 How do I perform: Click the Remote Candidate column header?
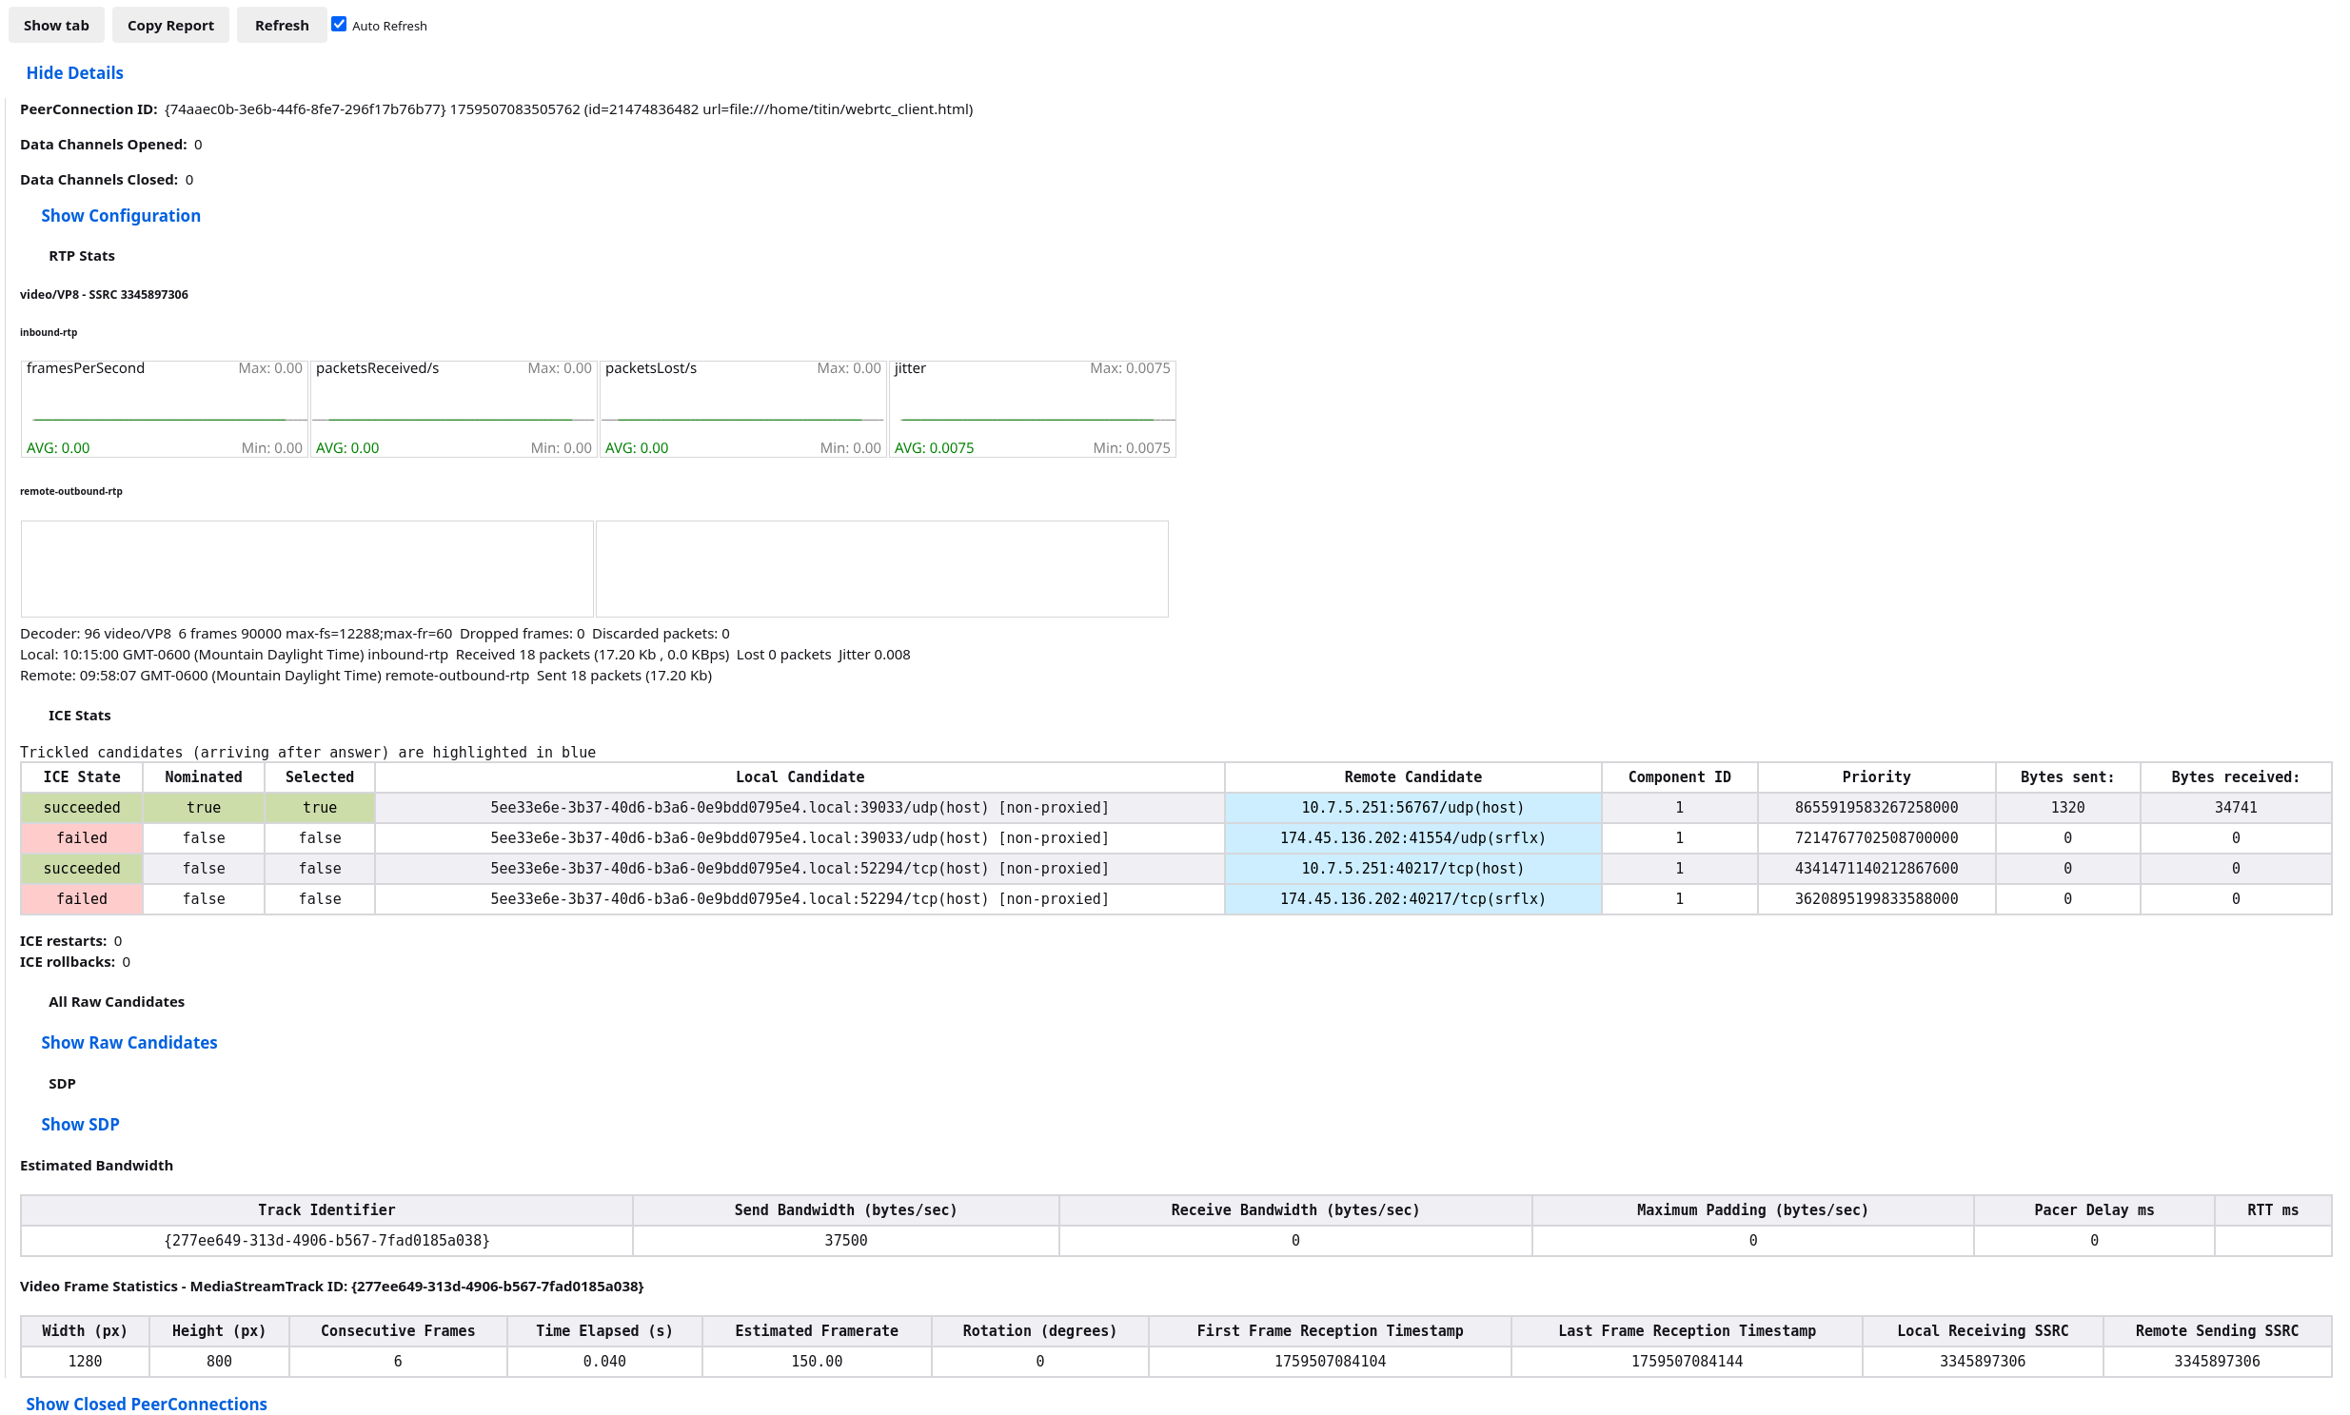pos(1412,778)
